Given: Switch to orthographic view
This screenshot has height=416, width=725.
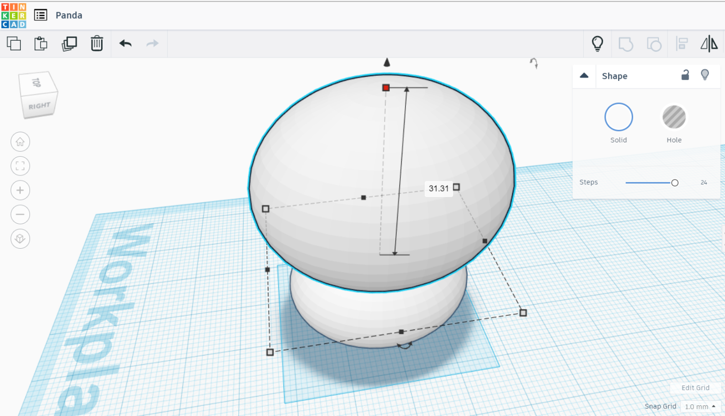Looking at the screenshot, I should (20, 239).
